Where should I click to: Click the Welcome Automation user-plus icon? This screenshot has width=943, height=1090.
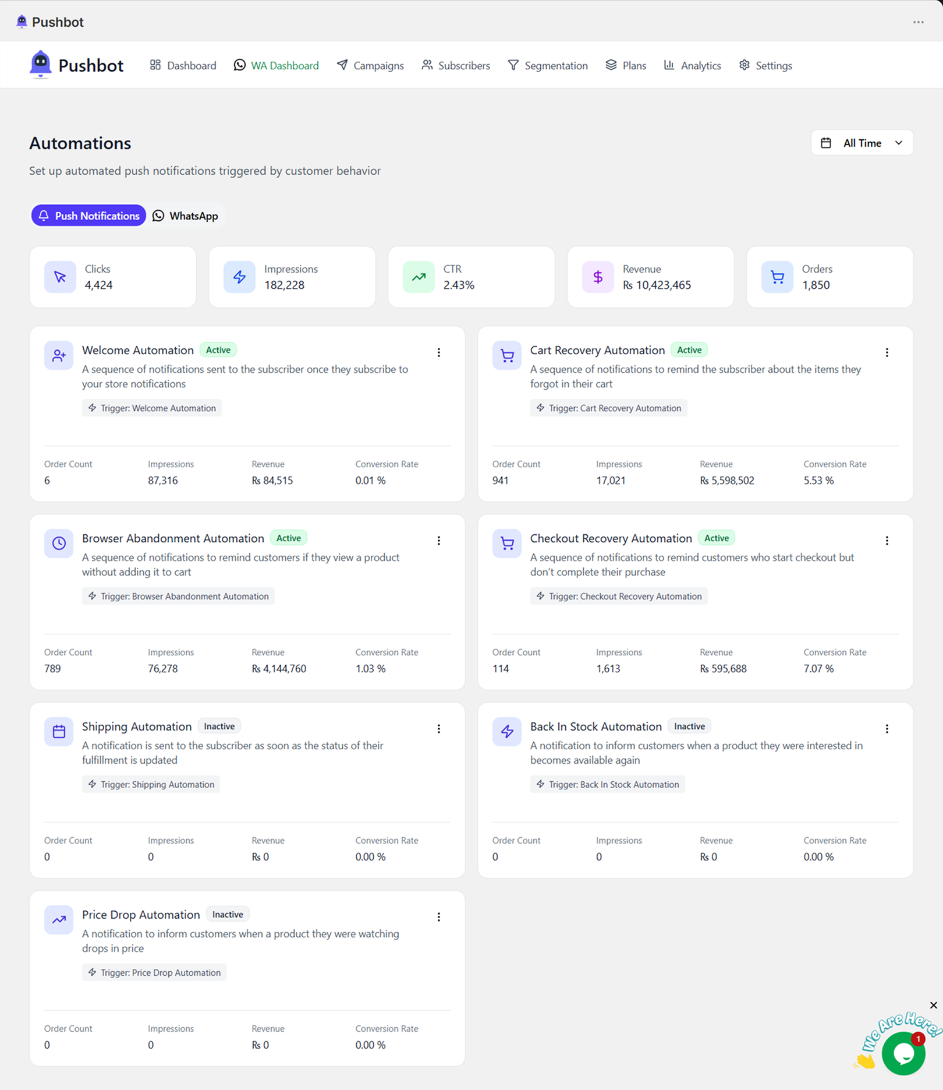[x=59, y=355]
